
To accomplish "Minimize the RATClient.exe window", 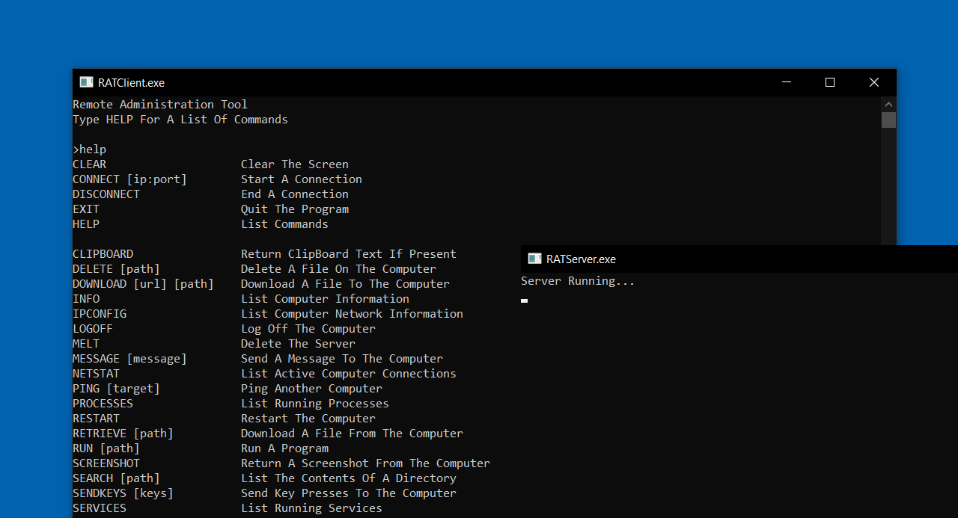I will click(786, 82).
